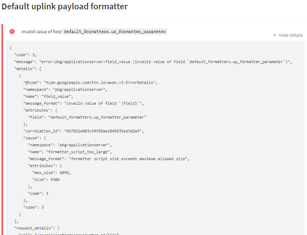Click the first "namespace": "pkg/applicationserver" line
The image size is (307, 235).
click(65, 89)
